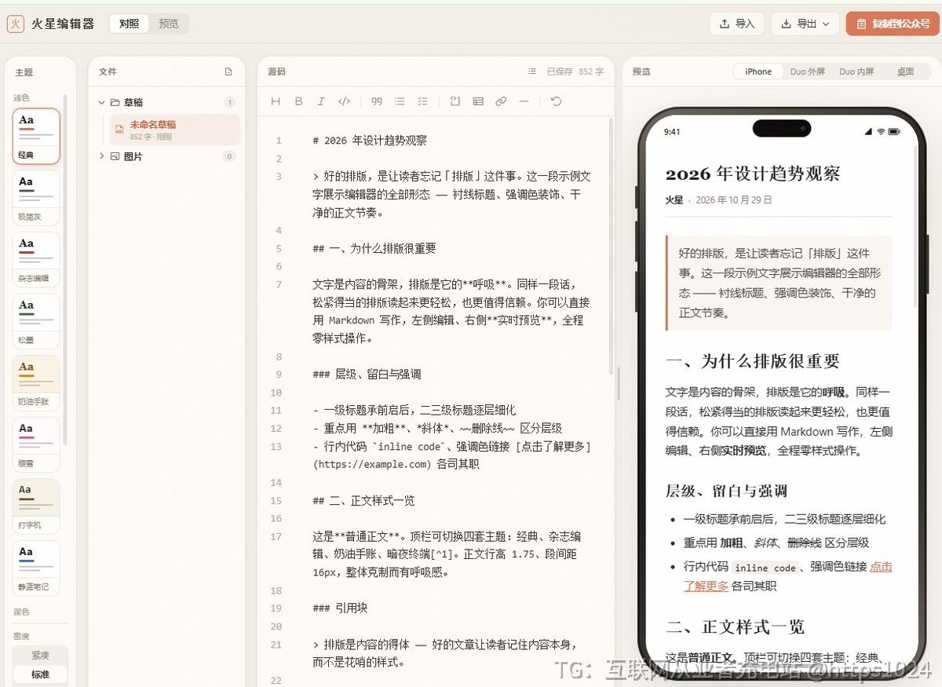
Task: Choose the 杂志编辑 theme card
Action: click(x=36, y=259)
